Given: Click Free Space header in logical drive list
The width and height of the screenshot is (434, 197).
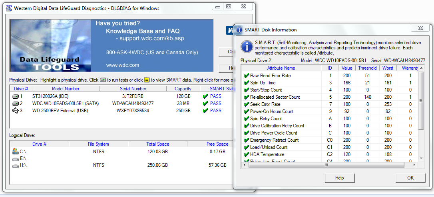Looking at the screenshot, I should 217,144.
